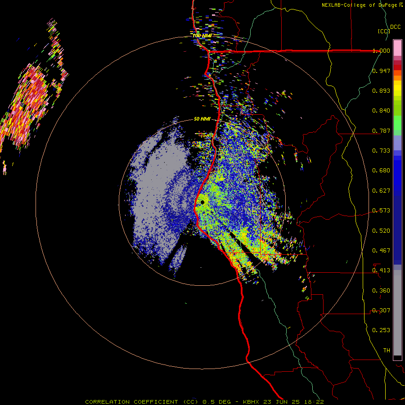Image resolution: width=405 pixels, height=405 pixels.
Task: Pick the bright green segment of color bar
Action: (397, 123)
